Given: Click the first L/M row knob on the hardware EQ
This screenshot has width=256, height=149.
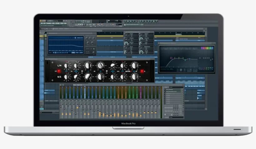Looking at the screenshot, I should pos(66,66).
